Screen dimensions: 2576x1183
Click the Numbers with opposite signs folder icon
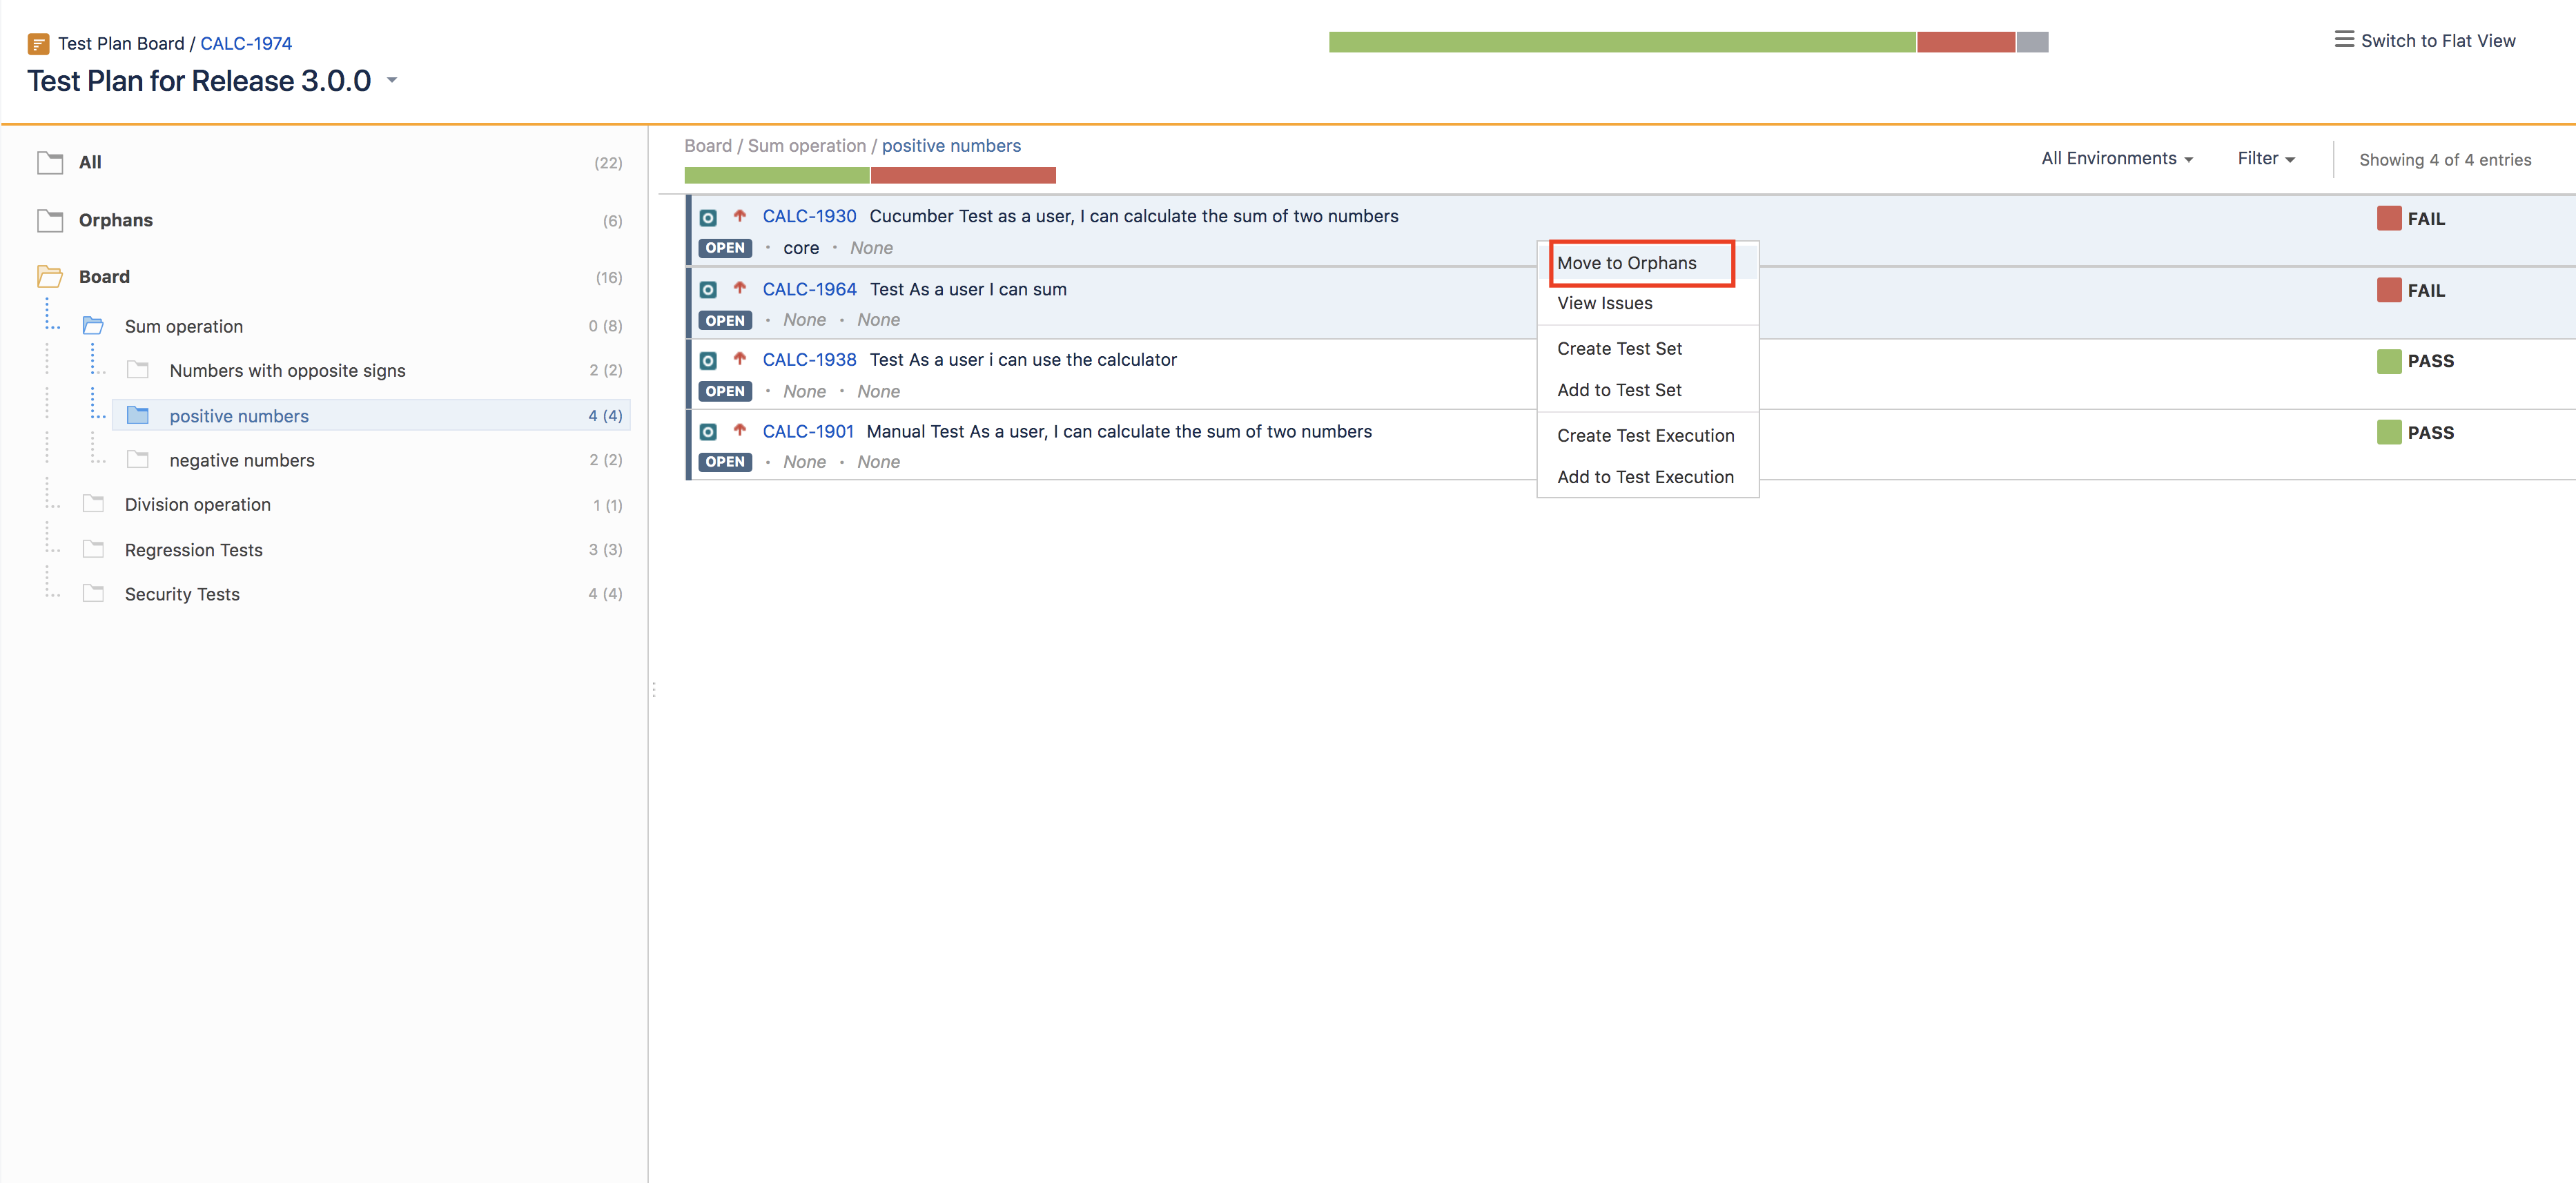(138, 370)
